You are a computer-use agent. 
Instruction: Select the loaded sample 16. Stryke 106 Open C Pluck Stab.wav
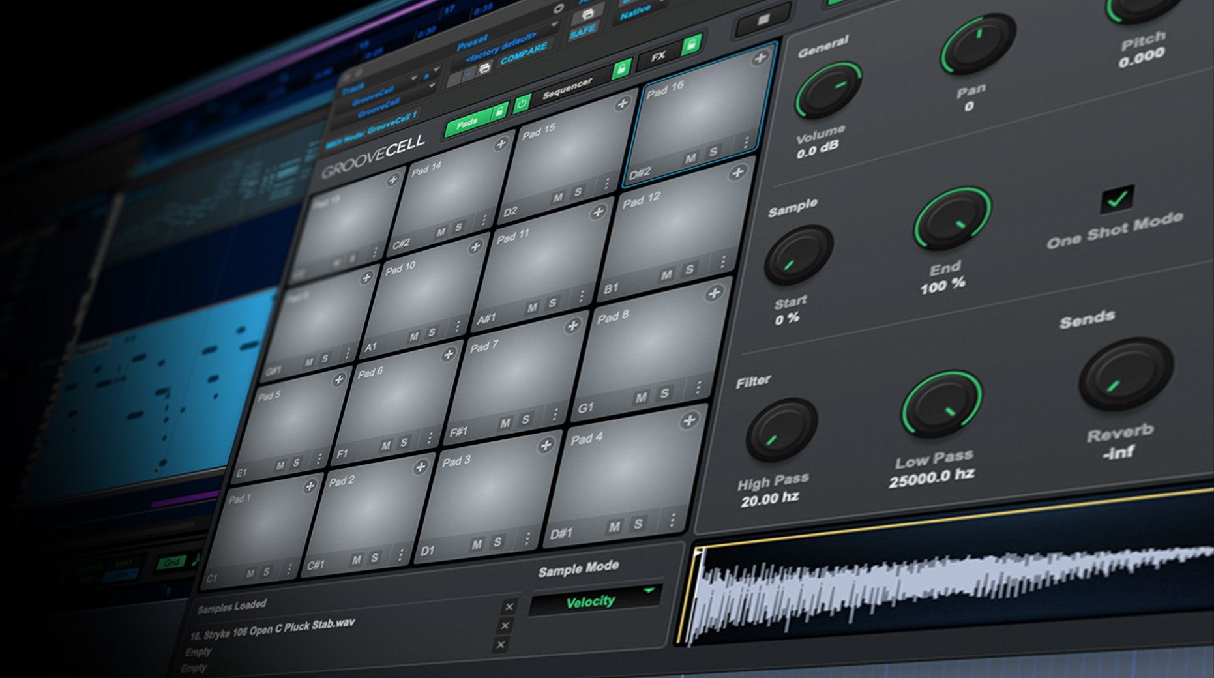click(273, 630)
